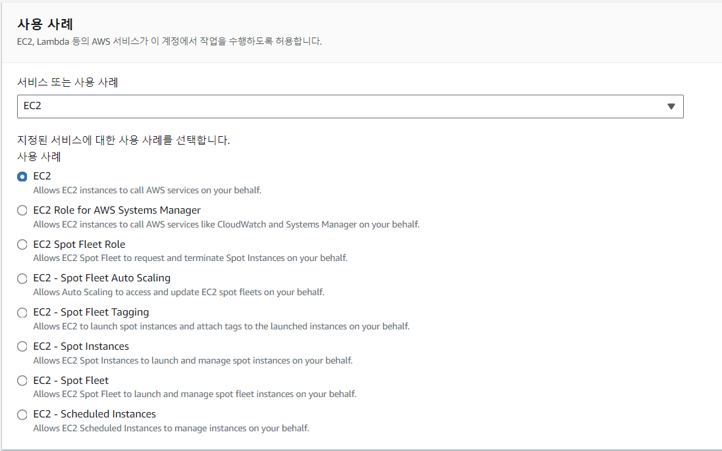Pick EC2 - Scheduled Instances radio button

click(22, 415)
